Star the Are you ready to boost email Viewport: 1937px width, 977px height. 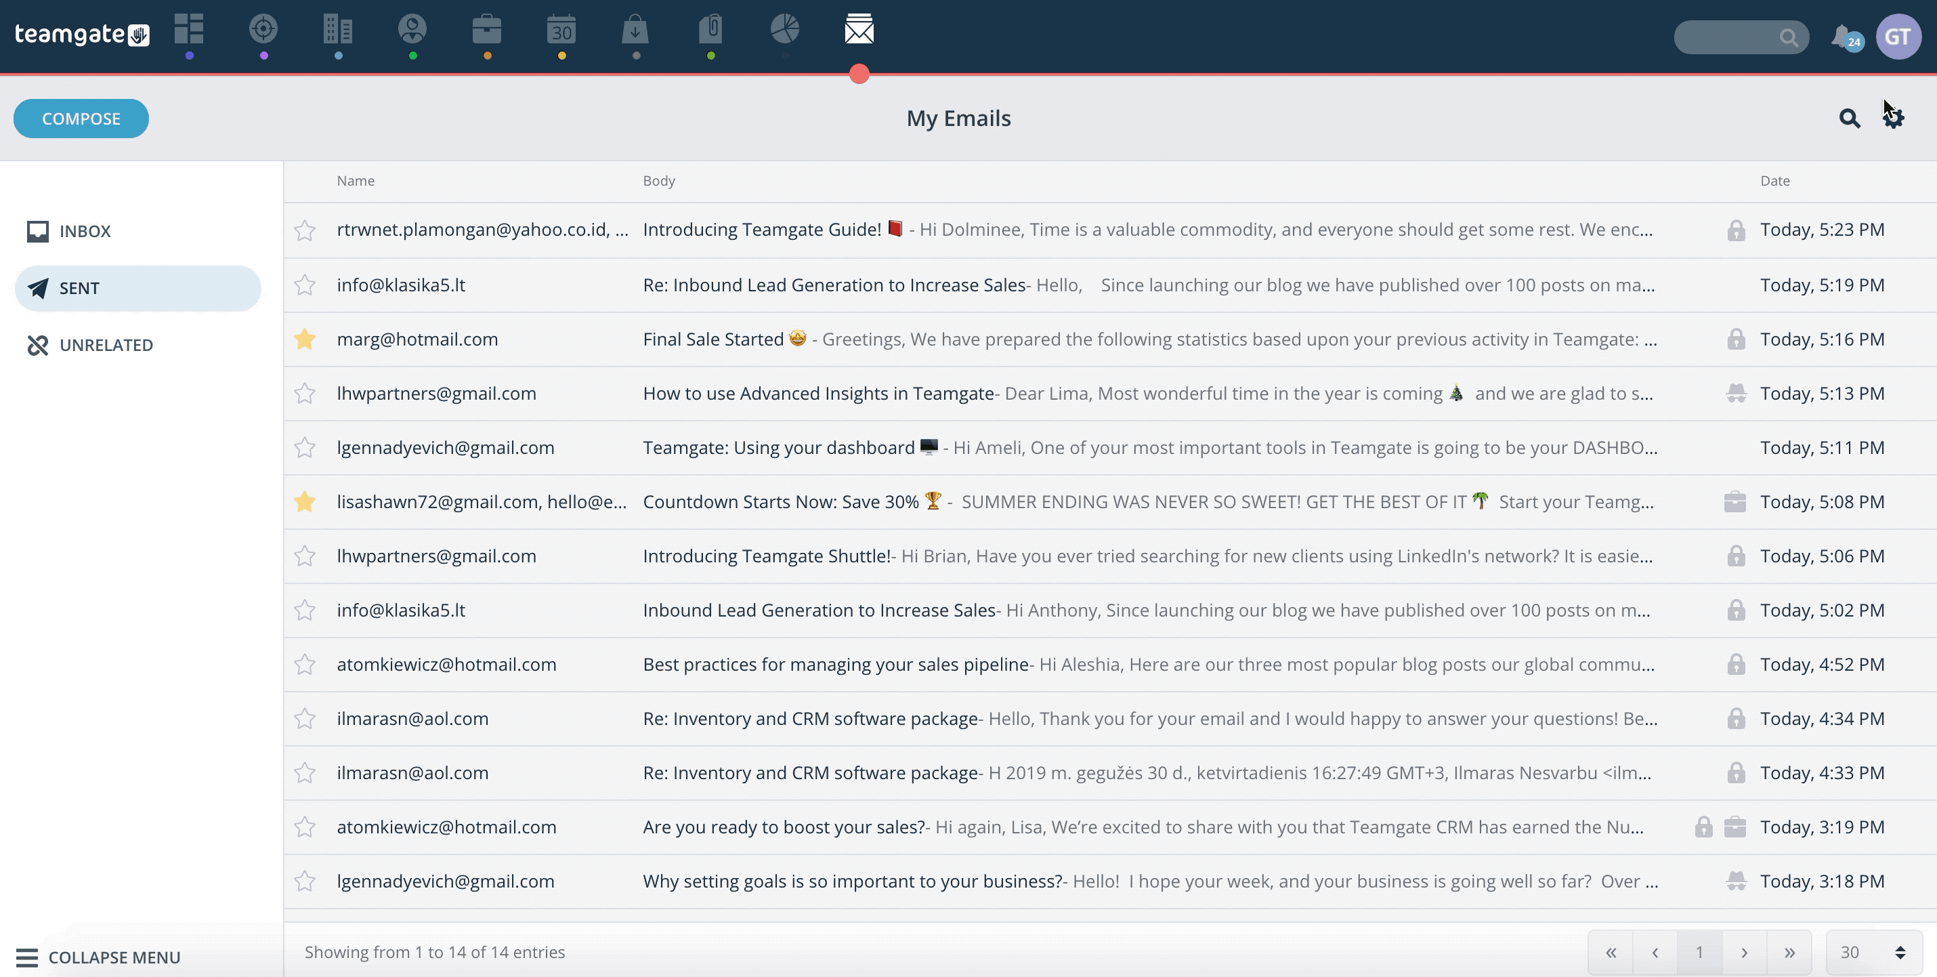click(x=305, y=827)
